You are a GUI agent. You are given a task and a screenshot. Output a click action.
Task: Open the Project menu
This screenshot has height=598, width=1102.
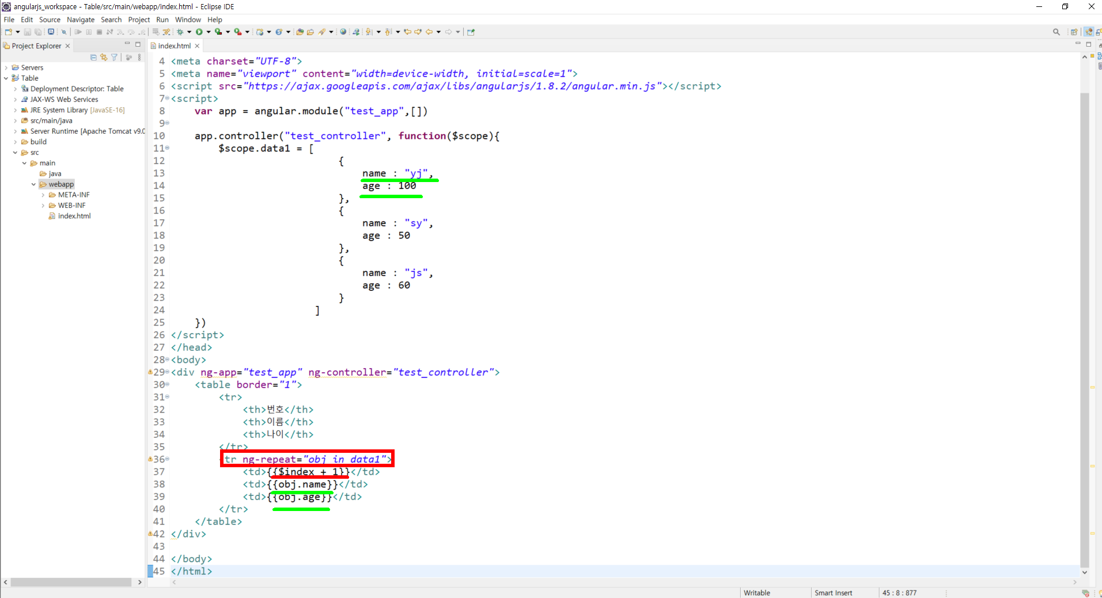[x=139, y=20]
